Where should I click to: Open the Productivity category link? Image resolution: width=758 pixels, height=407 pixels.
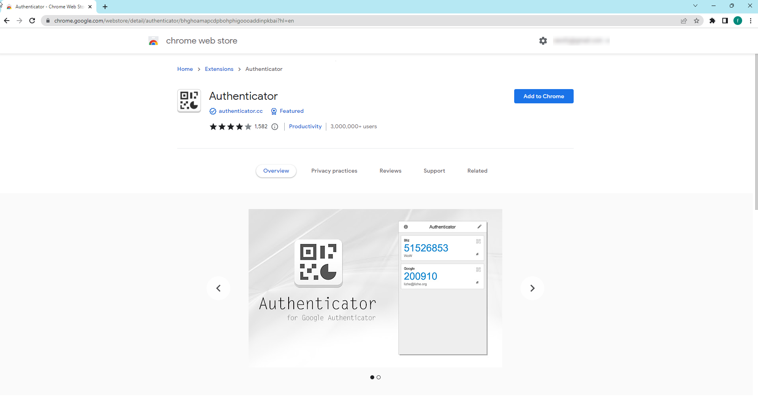pyautogui.click(x=305, y=127)
